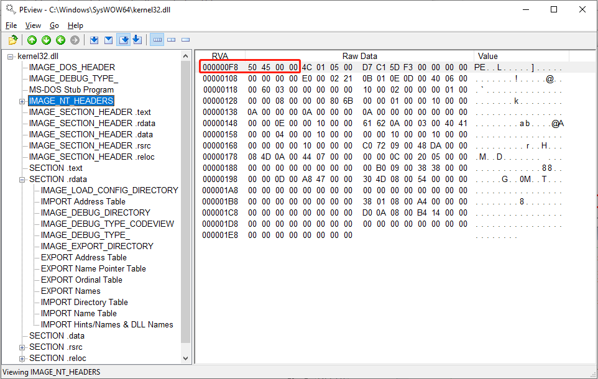Toggle the four-segment view mode button
The image size is (598, 379).
(x=157, y=40)
